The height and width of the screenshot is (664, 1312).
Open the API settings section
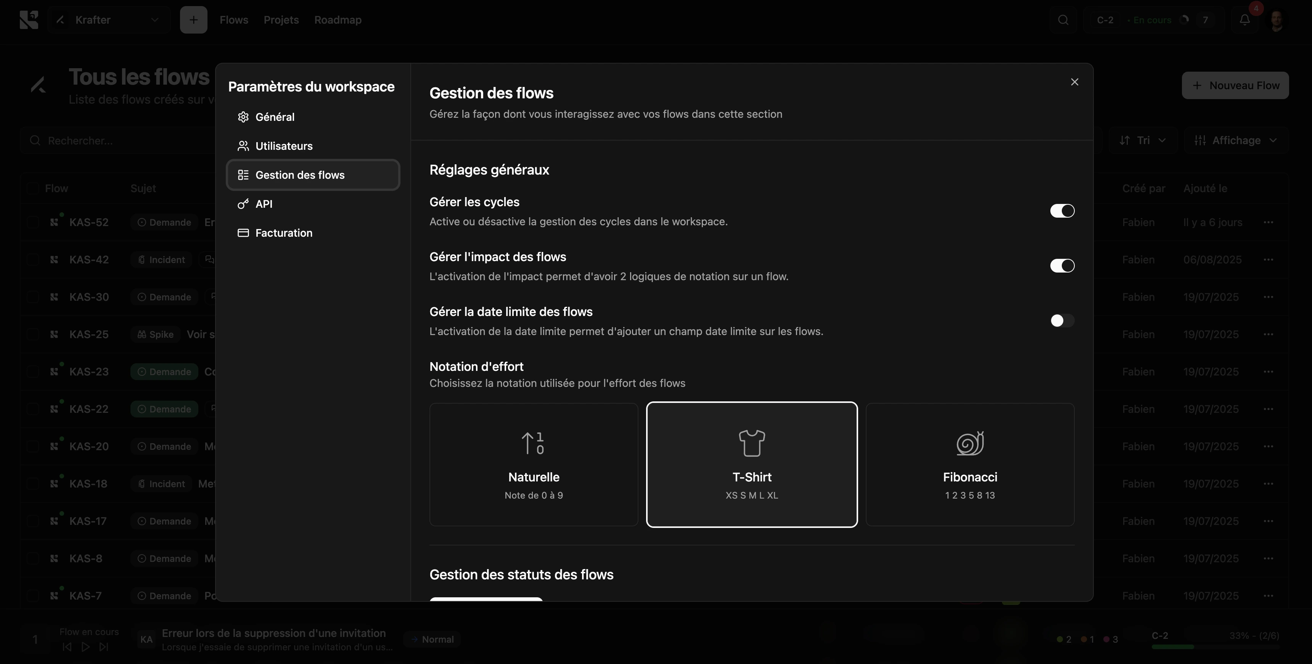tap(313, 204)
